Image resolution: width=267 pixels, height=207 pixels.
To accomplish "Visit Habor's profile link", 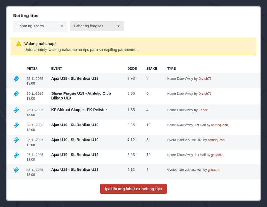I will pyautogui.click(x=203, y=110).
